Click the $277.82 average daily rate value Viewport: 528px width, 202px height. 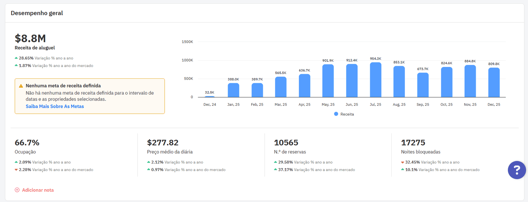(x=163, y=143)
